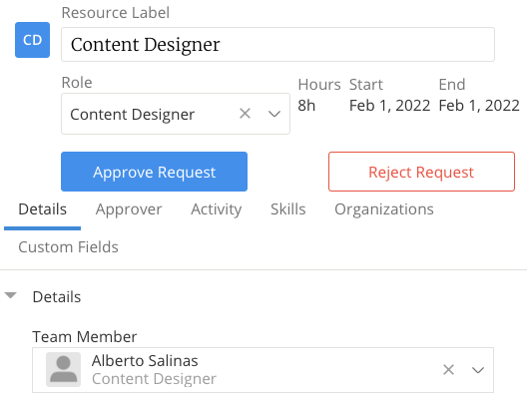Click the Alberto Salinas avatar thumbnail
Image resolution: width=527 pixels, height=398 pixels.
pyautogui.click(x=63, y=369)
